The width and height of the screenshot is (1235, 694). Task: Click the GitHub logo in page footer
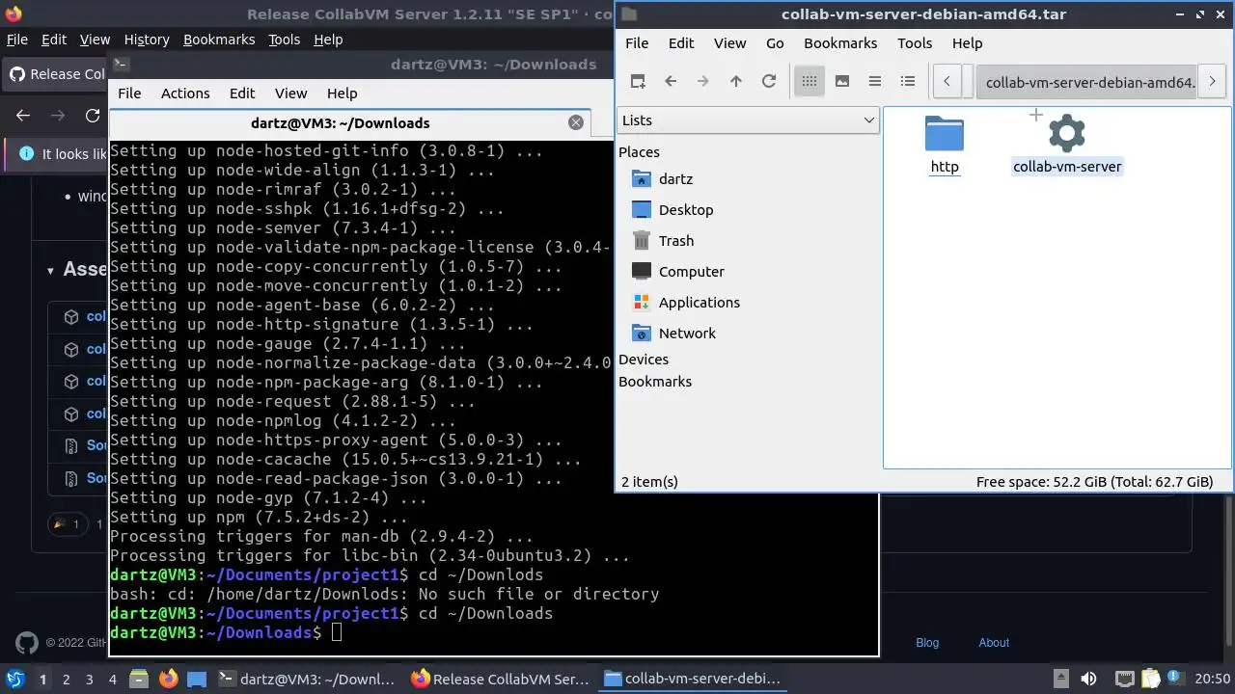point(27,643)
